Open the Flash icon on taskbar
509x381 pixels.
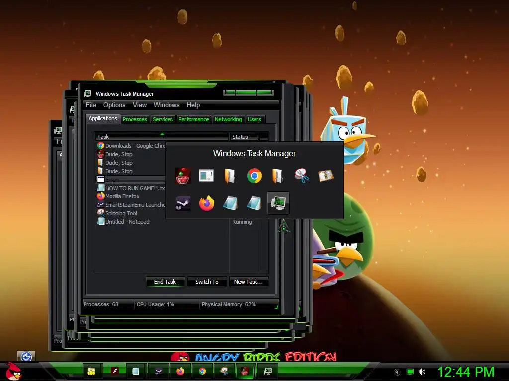pos(115,371)
